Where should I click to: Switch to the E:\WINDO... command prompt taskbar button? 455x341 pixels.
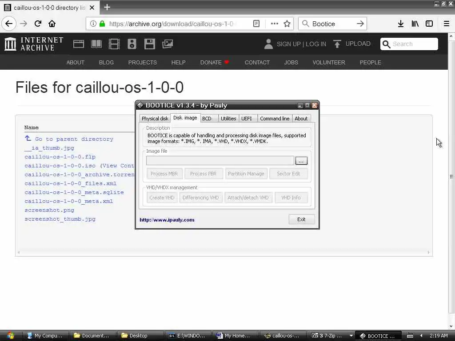coord(188,336)
